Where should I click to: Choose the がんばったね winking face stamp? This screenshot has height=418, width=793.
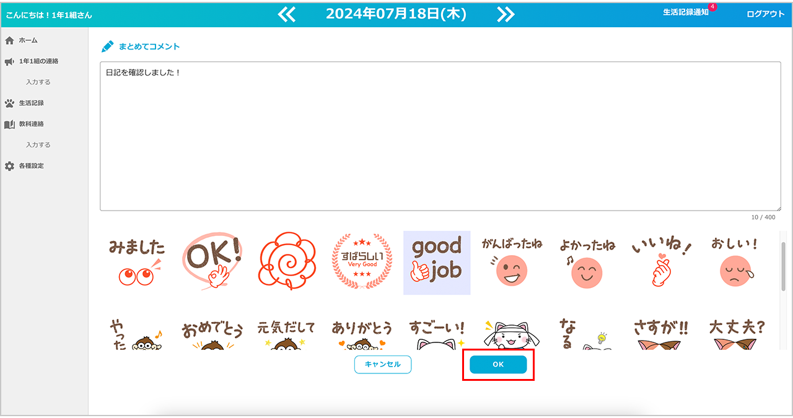point(512,263)
